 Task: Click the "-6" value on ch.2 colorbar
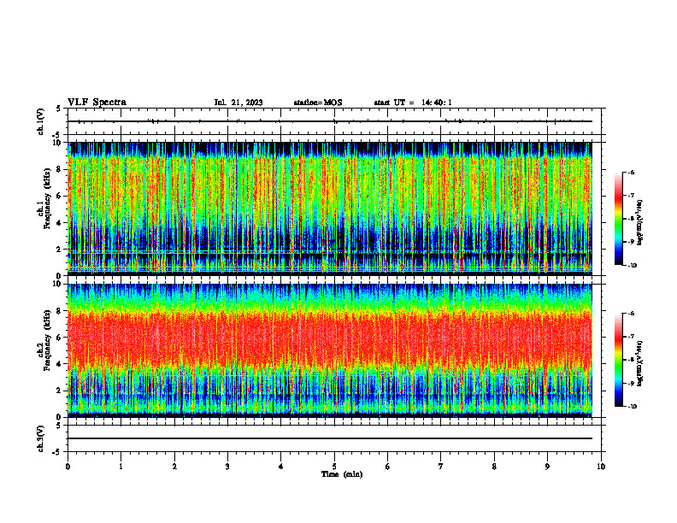click(631, 314)
